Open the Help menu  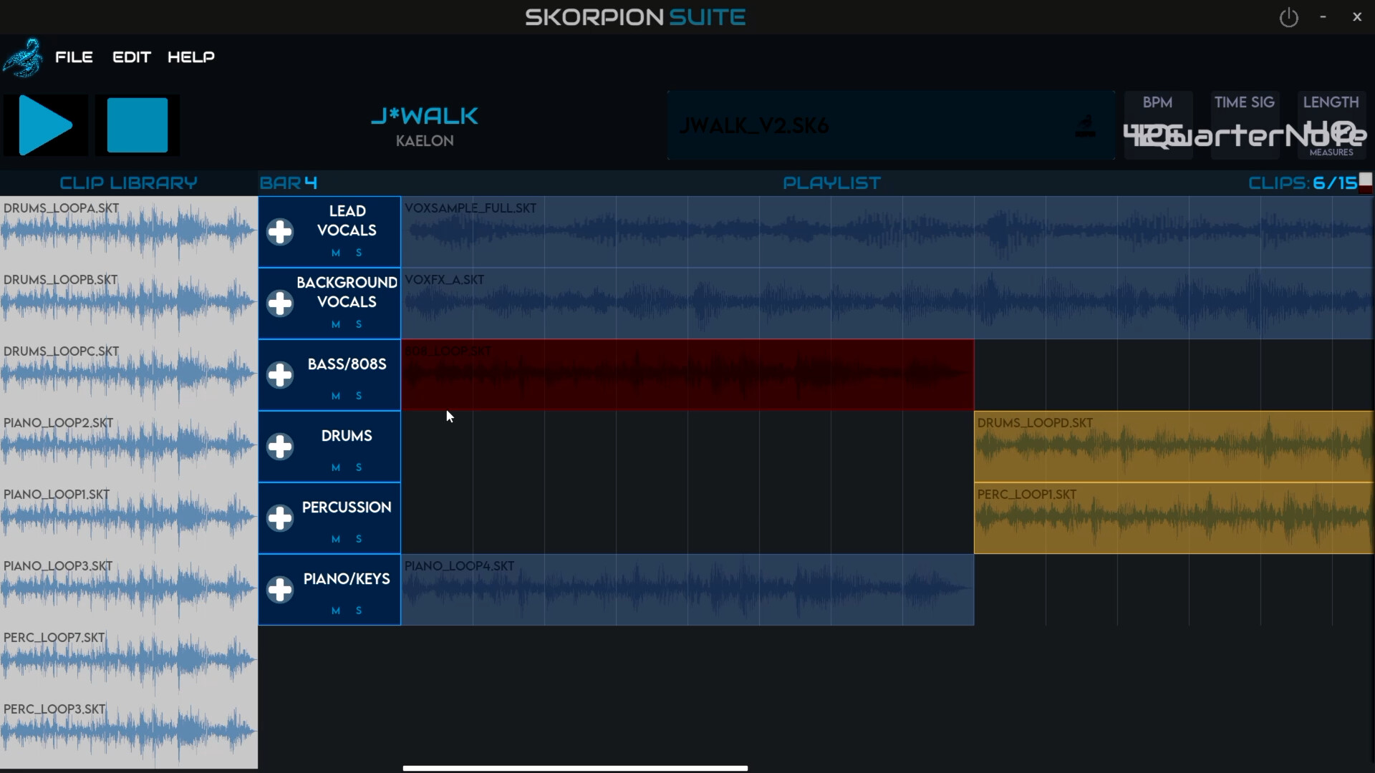(191, 57)
